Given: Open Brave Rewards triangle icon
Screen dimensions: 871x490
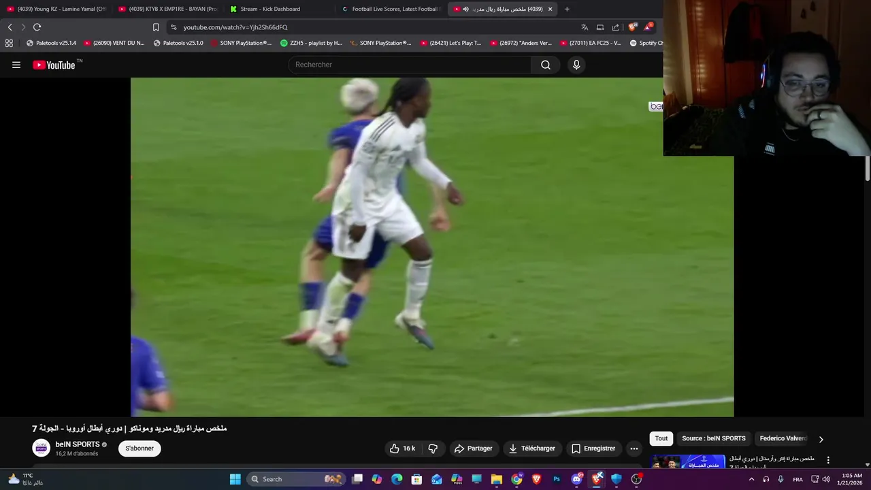Looking at the screenshot, I should (648, 27).
